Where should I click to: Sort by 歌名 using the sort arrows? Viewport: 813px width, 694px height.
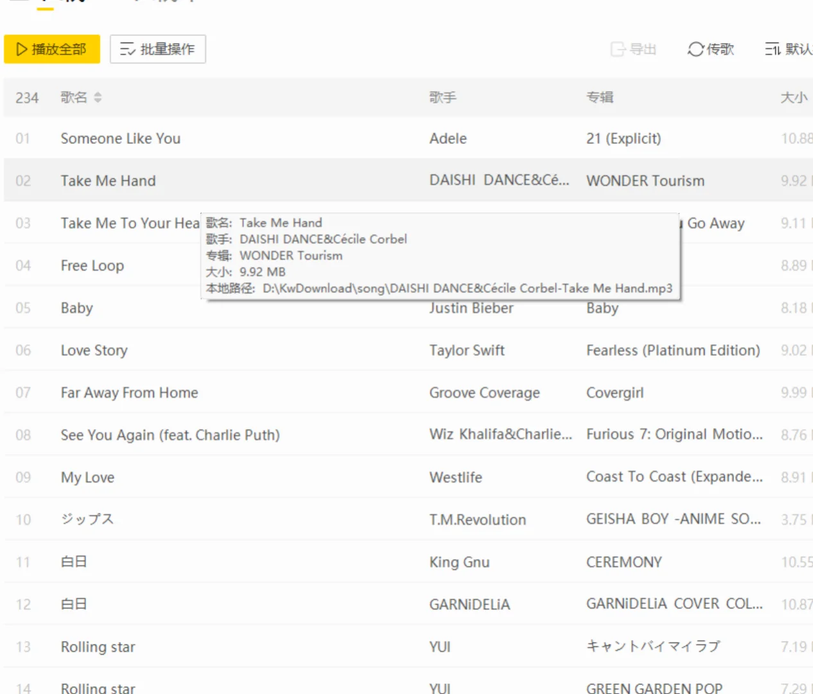[98, 98]
